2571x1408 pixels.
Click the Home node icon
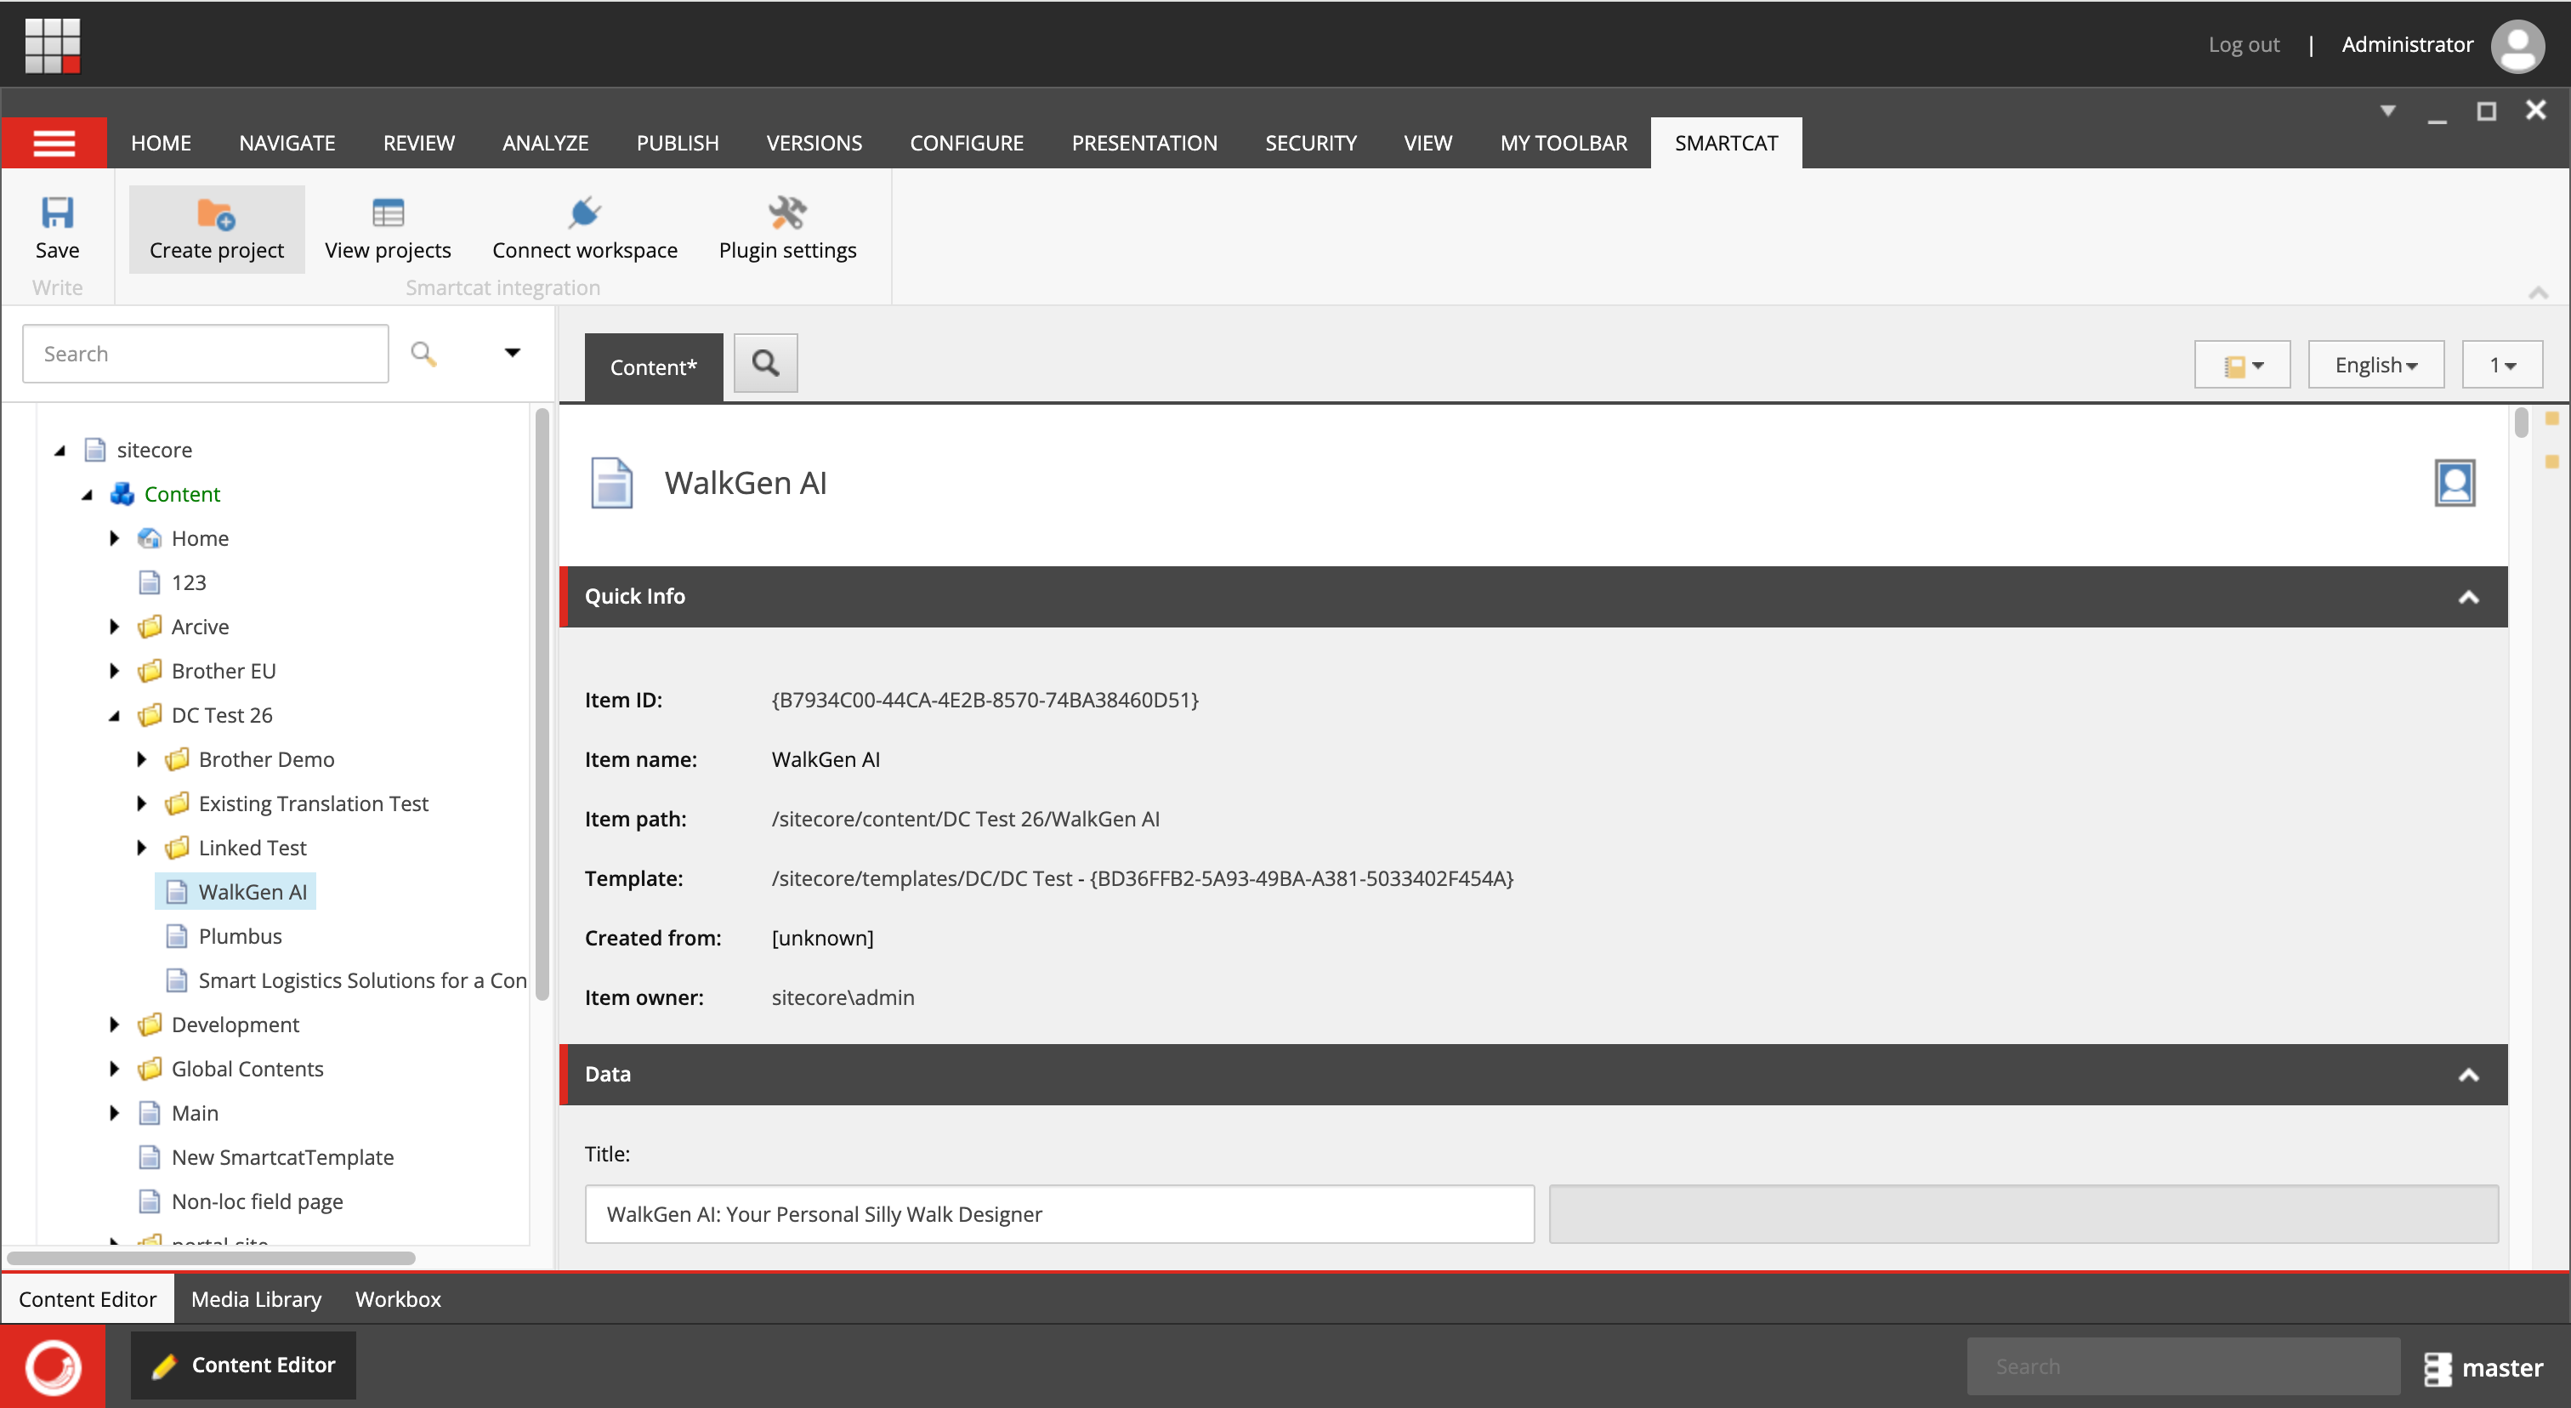(150, 539)
